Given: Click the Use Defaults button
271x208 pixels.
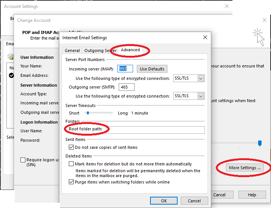Looking at the screenshot, I should pyautogui.click(x=152, y=69).
